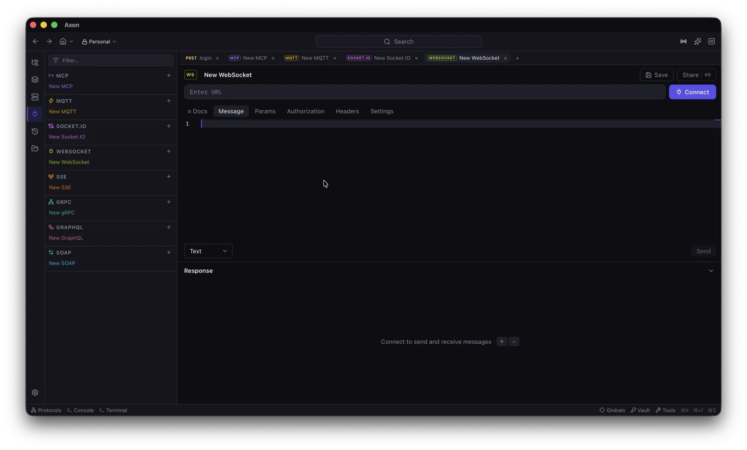Open the broadcast signal icon at top right
This screenshot has width=747, height=450.
[684, 41]
